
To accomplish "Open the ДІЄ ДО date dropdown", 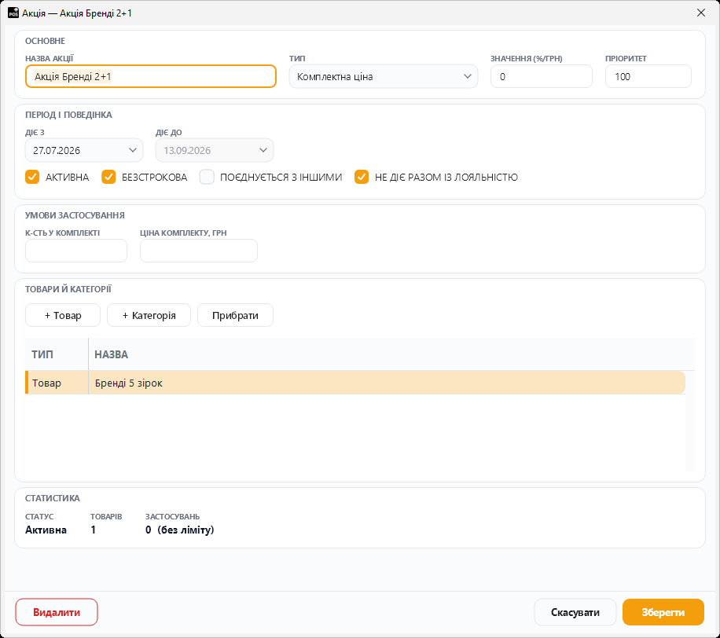I will (x=215, y=150).
